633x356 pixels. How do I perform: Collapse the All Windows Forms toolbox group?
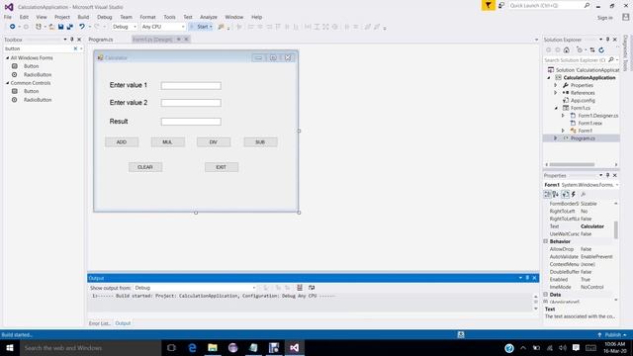point(7,58)
